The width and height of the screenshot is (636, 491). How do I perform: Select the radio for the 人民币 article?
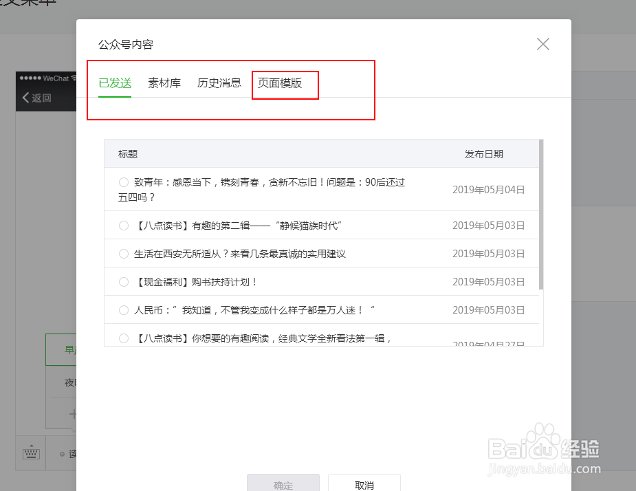pyautogui.click(x=123, y=309)
